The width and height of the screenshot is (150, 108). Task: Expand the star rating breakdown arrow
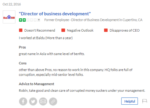point(39,20)
